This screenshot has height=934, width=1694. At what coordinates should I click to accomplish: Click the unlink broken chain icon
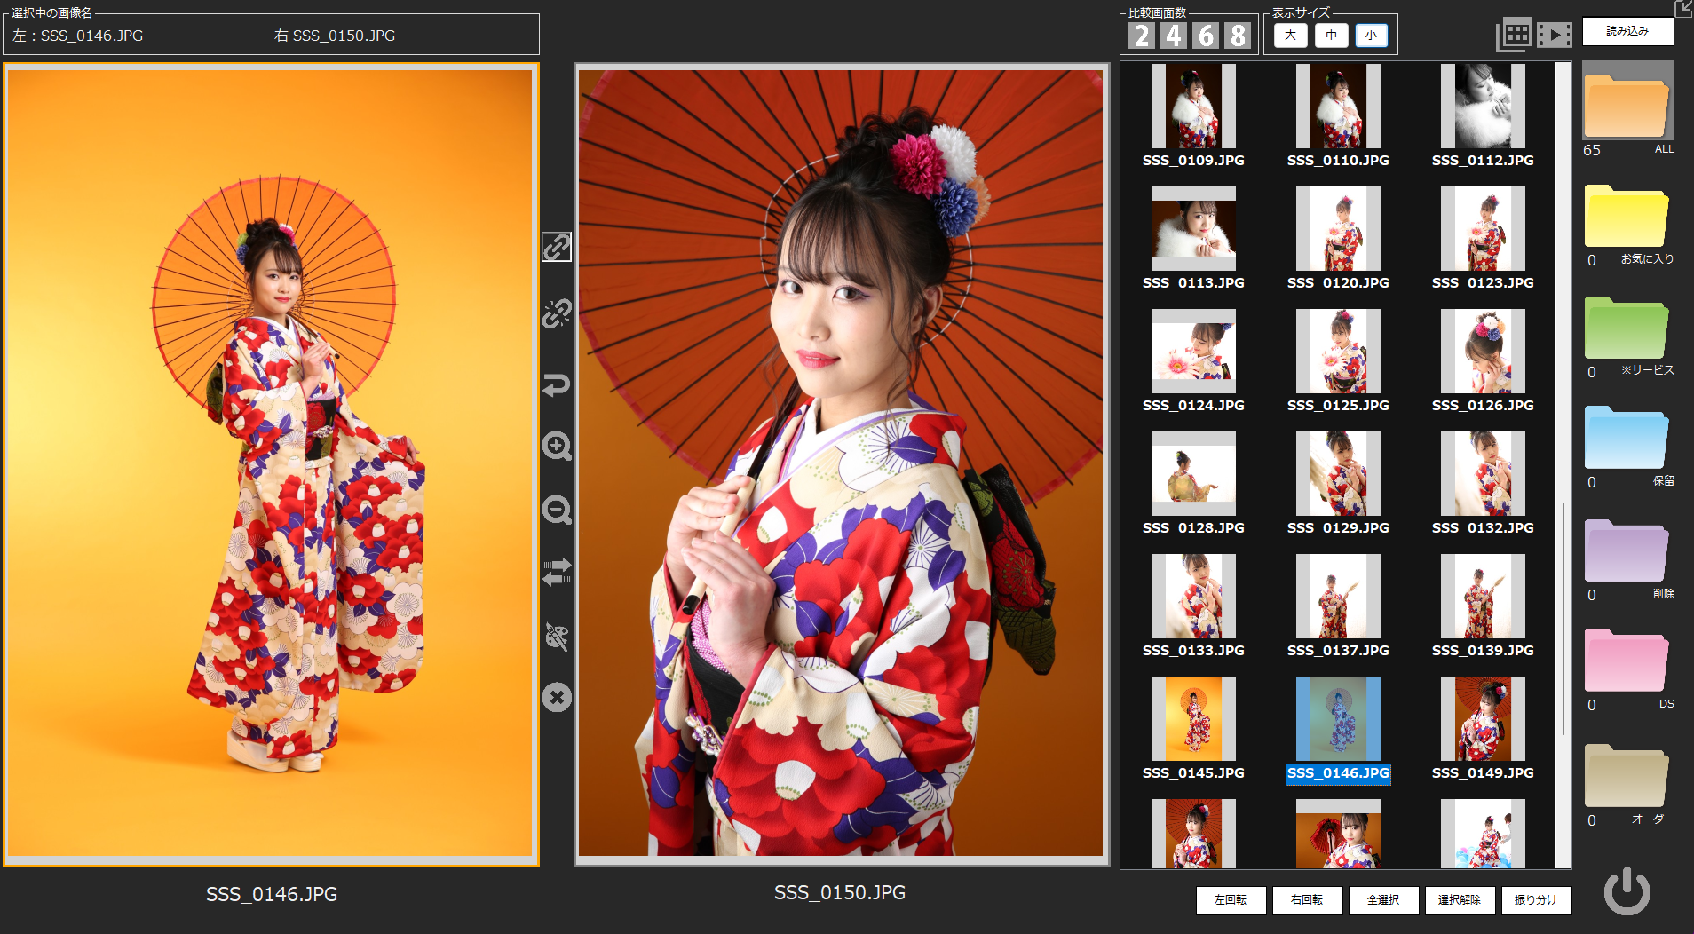coord(557,313)
